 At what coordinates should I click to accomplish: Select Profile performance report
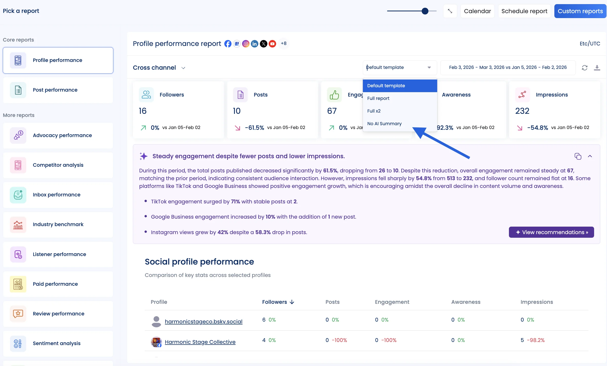click(x=58, y=60)
